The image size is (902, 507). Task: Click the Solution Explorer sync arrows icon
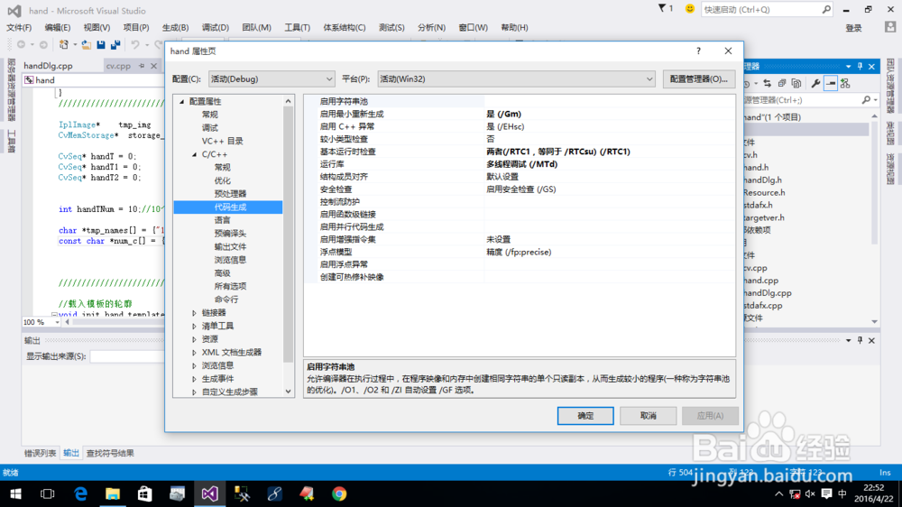(767, 83)
